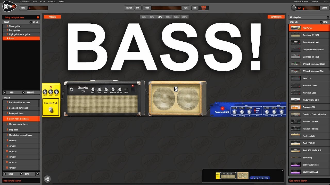Choose the Marcus II Lead amp icon
The image size is (330, 185).
click(295, 93)
